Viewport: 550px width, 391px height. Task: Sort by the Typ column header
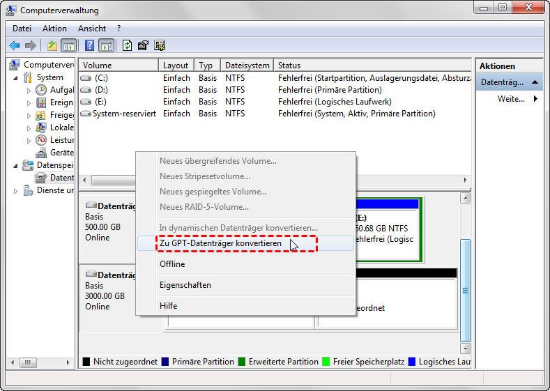pyautogui.click(x=207, y=66)
